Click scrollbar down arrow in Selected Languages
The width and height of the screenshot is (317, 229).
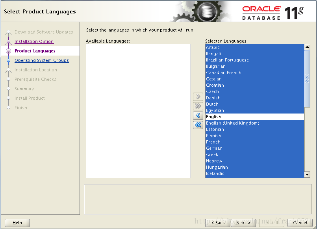[307, 174]
